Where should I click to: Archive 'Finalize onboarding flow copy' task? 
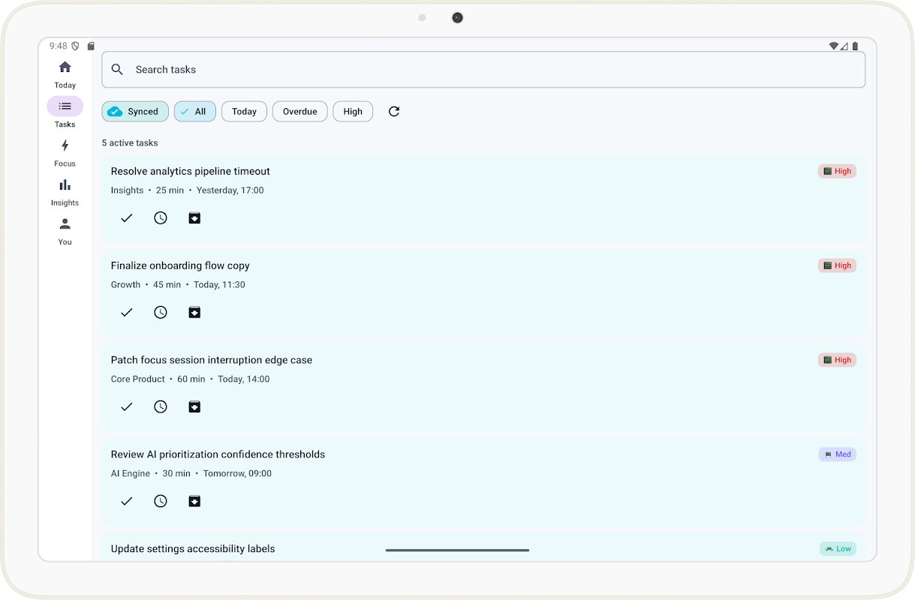tap(194, 313)
